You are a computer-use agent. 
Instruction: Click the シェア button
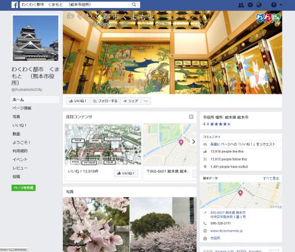(x=131, y=101)
